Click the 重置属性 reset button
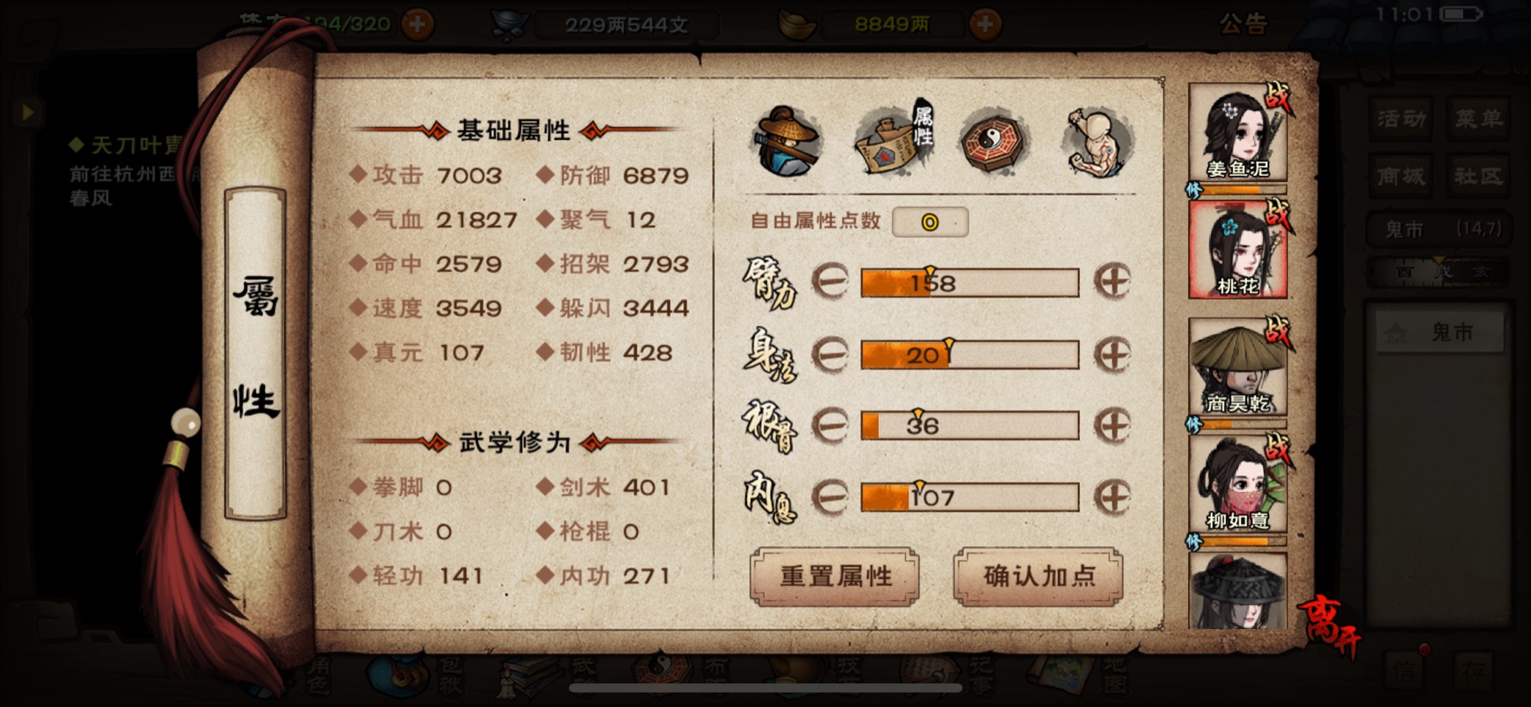This screenshot has height=707, width=1531. (x=835, y=577)
